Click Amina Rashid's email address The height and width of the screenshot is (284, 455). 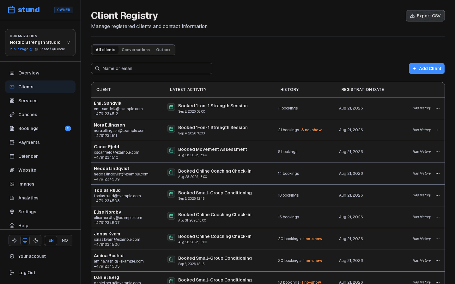coord(119,261)
